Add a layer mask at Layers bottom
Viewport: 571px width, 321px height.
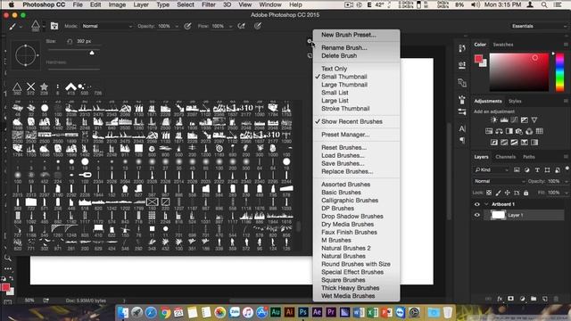(x=510, y=299)
